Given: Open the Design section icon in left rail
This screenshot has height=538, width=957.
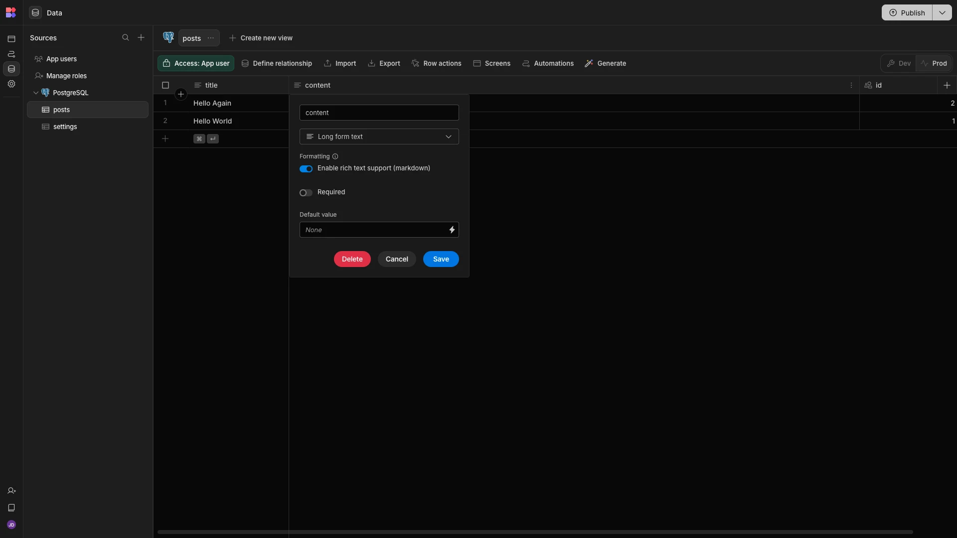Looking at the screenshot, I should pos(11,39).
